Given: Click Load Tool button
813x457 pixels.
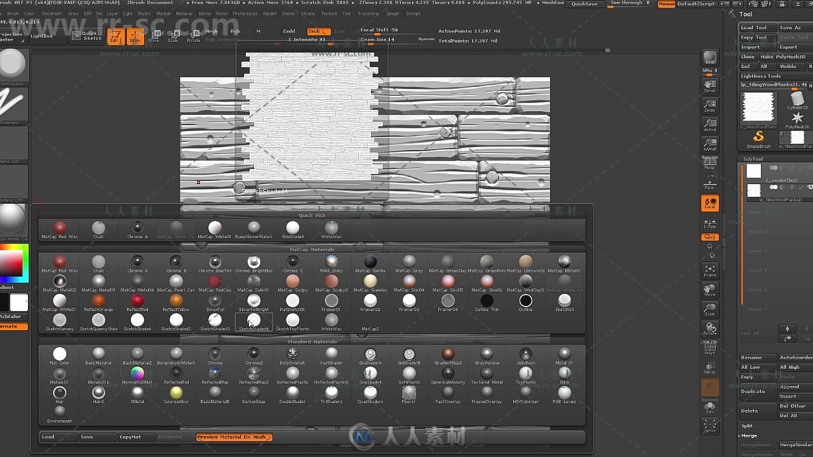Looking at the screenshot, I should [757, 27].
